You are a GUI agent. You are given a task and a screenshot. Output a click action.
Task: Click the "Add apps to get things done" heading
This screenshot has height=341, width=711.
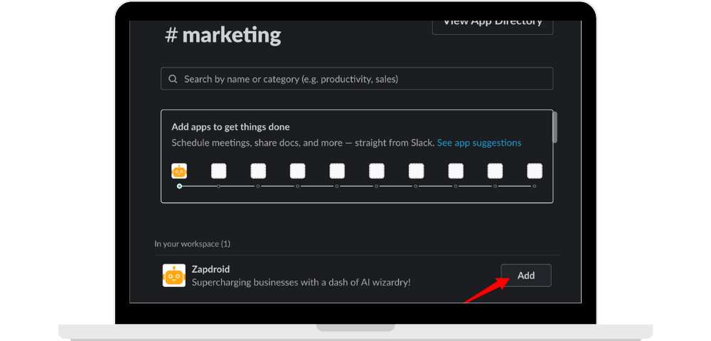coord(231,126)
